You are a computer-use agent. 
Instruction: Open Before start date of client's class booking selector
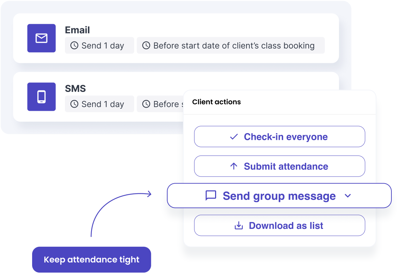point(230,45)
